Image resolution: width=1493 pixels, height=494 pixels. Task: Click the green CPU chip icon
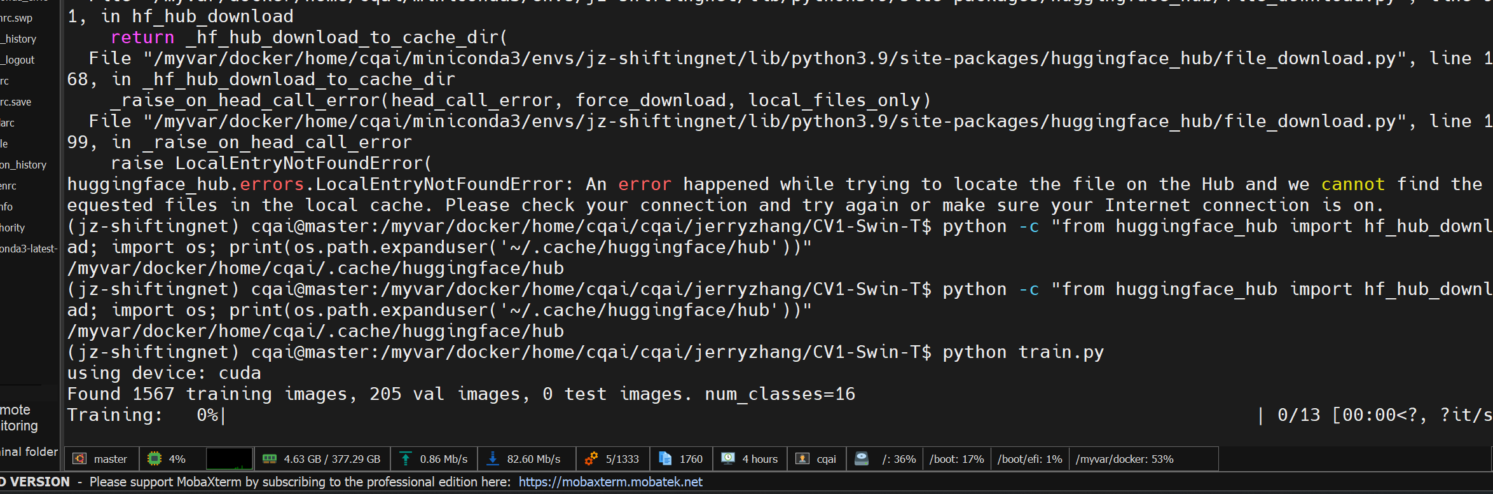[155, 458]
